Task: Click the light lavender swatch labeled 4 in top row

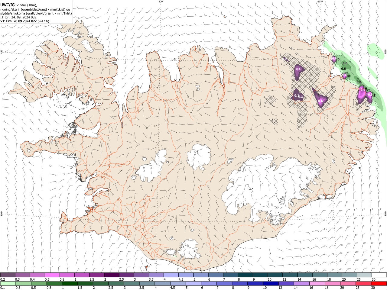Action: [x=171, y=275]
